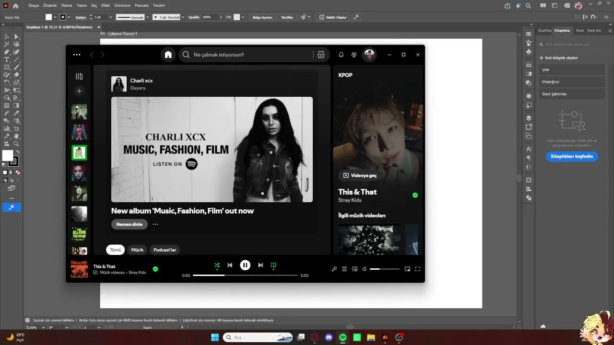Click Hemen dinle on Charli xcx card
This screenshot has height=345, width=614.
point(130,224)
